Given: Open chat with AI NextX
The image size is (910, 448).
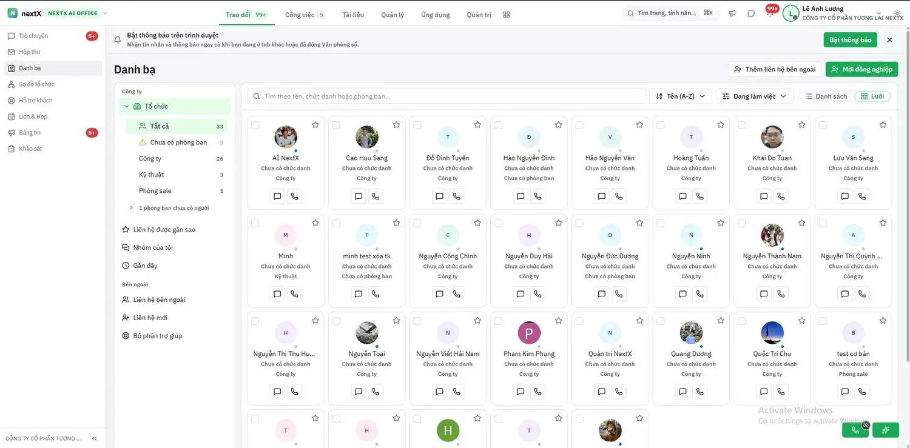Looking at the screenshot, I should (x=277, y=196).
